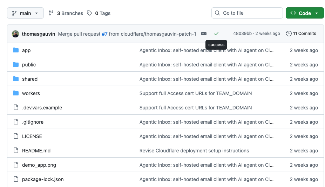Open thomasgauvin's avatar image
Screen dimensions: 325x187
tap(15, 34)
